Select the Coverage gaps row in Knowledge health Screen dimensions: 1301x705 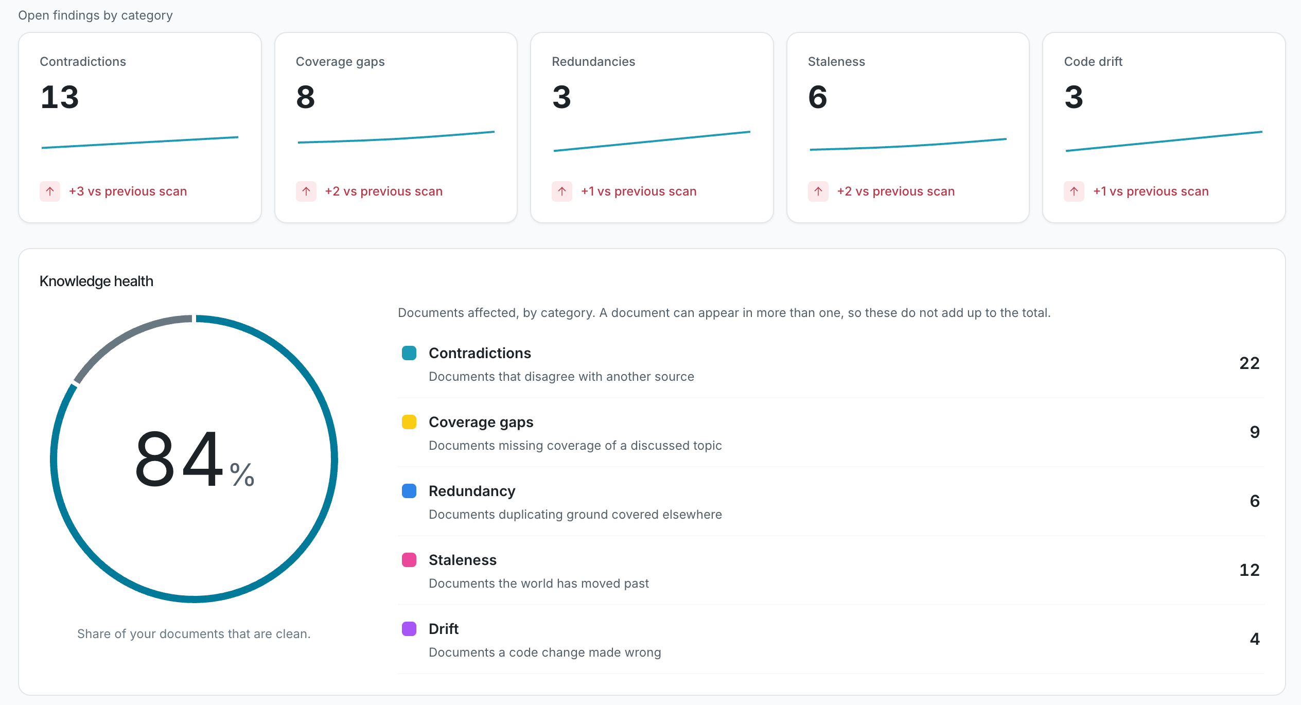pos(831,433)
